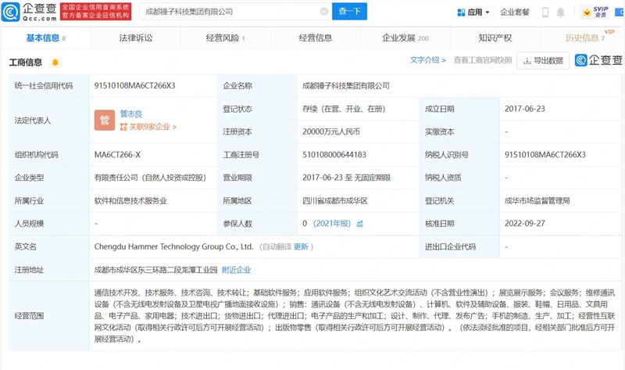
Task: Switch to the 法律诉讼 tab
Action: point(136,38)
